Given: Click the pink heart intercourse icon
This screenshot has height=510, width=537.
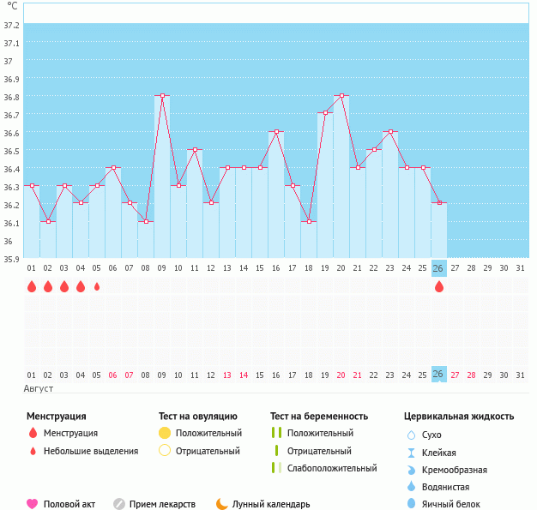Looking at the screenshot, I should click(33, 504).
